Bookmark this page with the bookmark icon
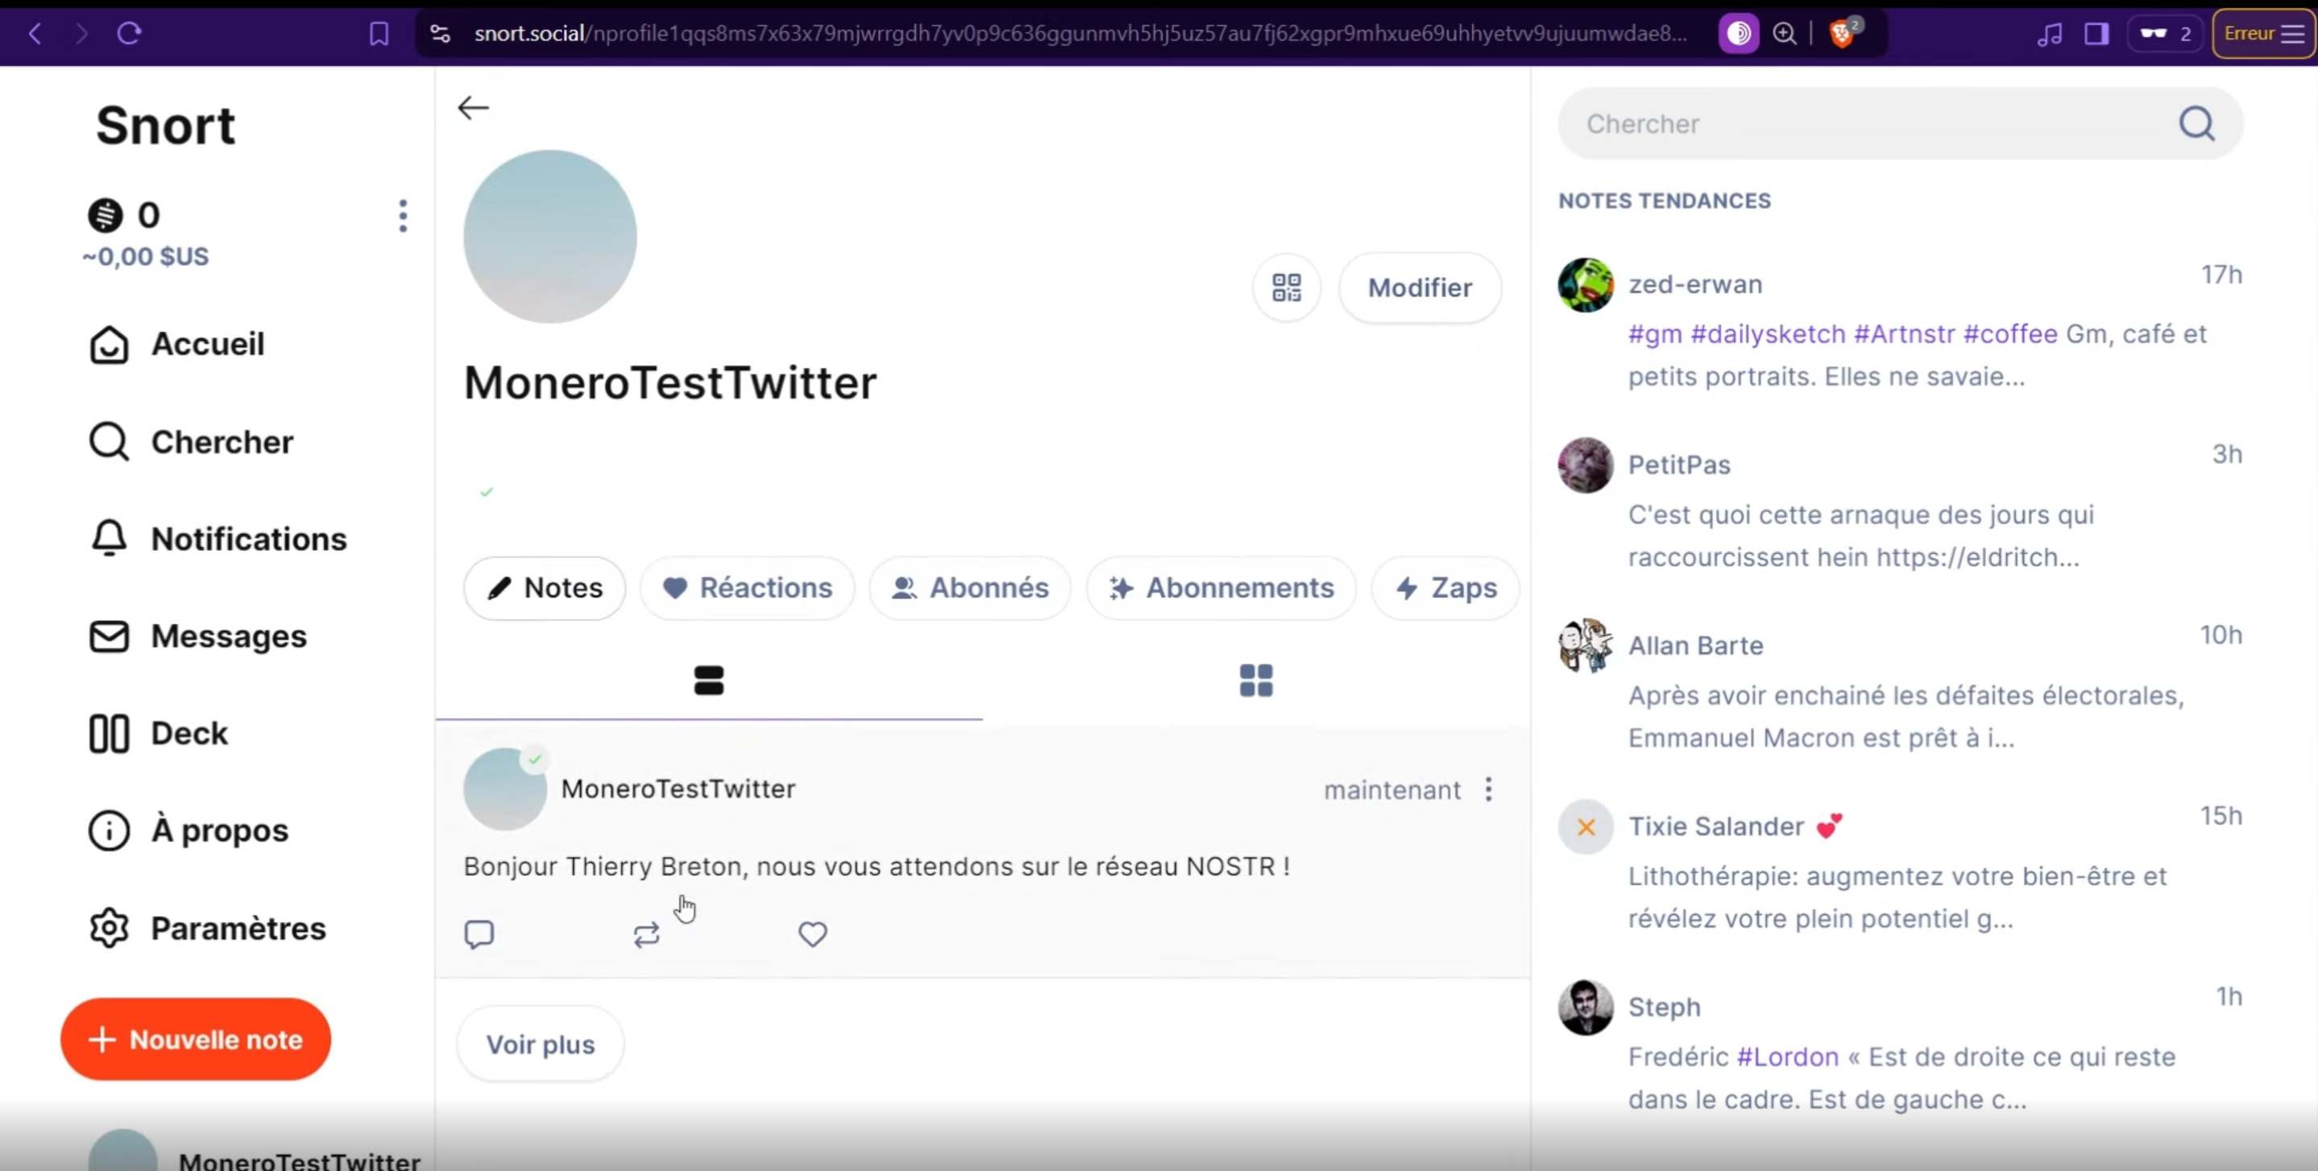2318x1171 pixels. click(x=379, y=34)
